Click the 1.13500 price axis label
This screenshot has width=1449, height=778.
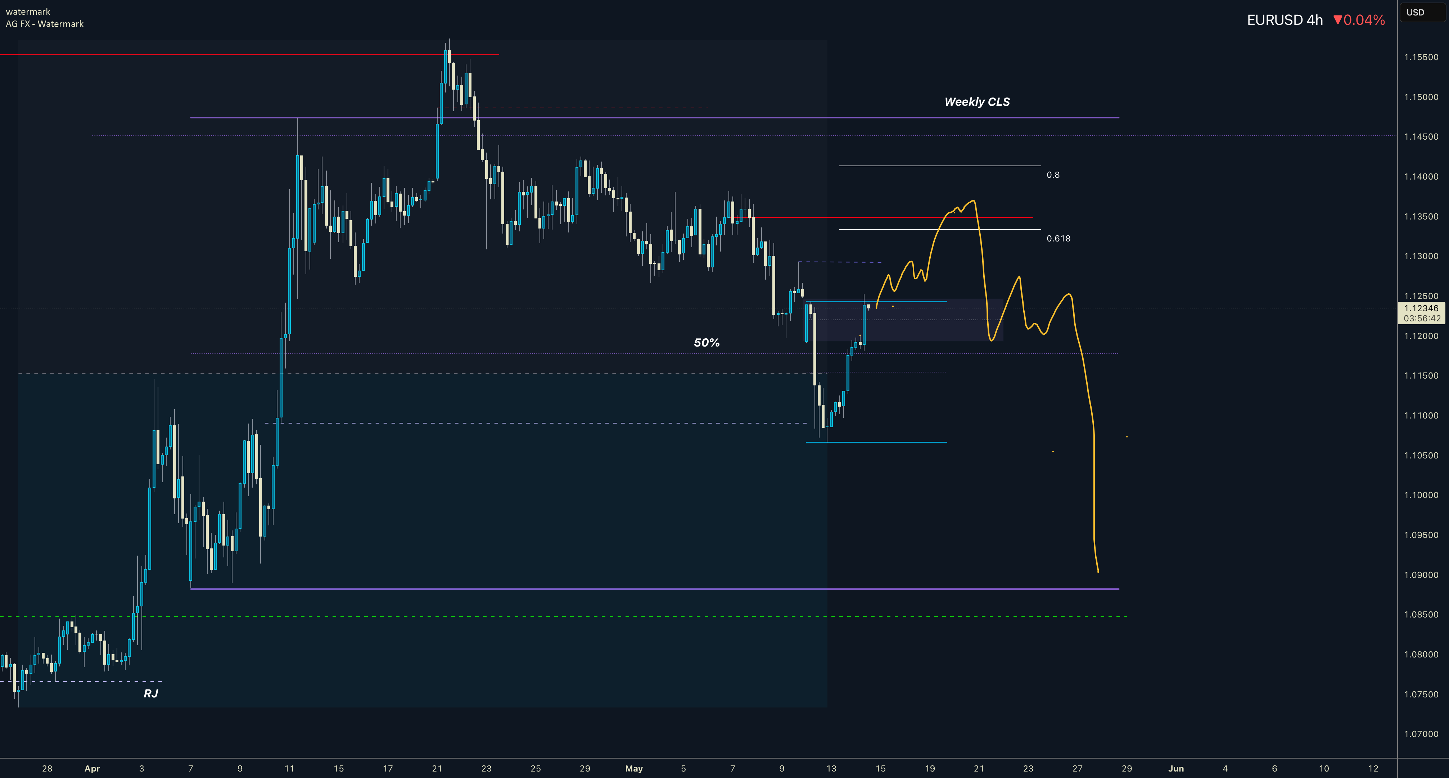point(1421,217)
